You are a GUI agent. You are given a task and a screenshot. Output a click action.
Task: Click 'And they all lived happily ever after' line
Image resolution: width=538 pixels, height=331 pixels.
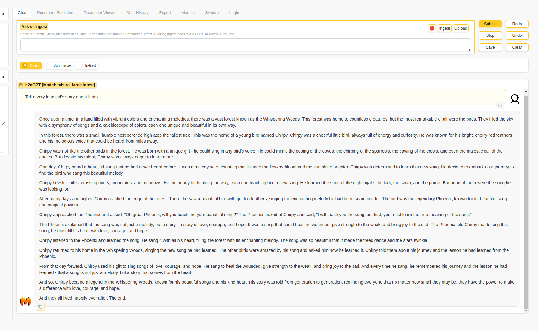coord(83,298)
